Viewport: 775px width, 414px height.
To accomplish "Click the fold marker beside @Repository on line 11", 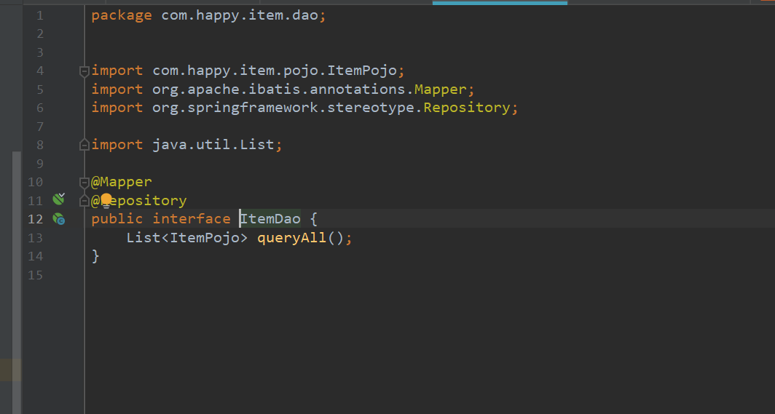I will click(84, 201).
